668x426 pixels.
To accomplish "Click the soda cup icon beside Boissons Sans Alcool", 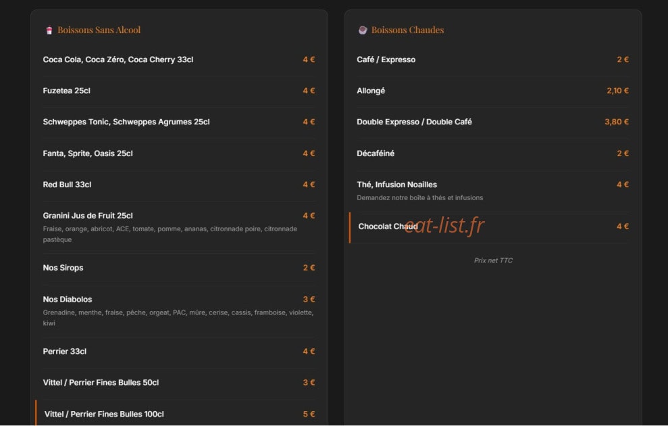I will click(x=49, y=30).
